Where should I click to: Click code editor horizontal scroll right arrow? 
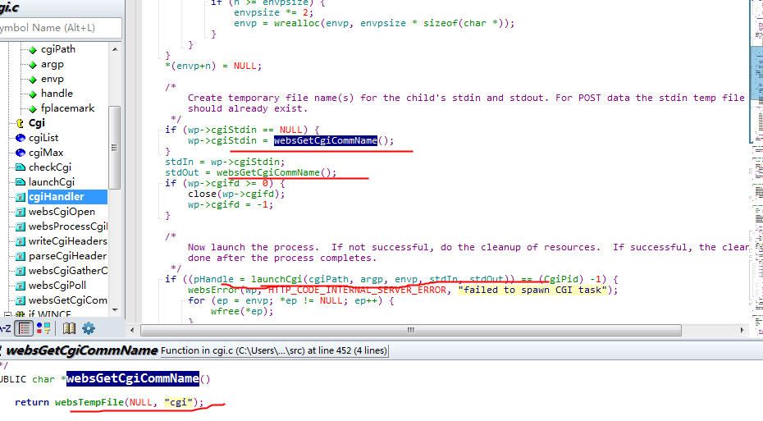click(742, 330)
